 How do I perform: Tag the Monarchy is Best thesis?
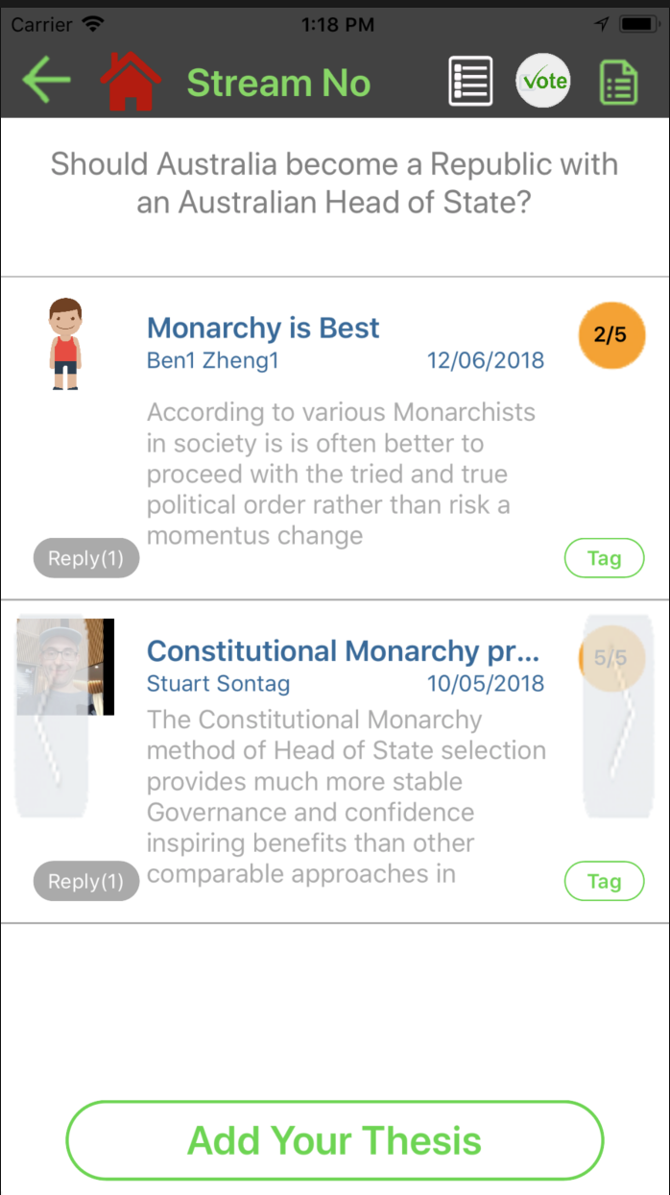click(604, 558)
